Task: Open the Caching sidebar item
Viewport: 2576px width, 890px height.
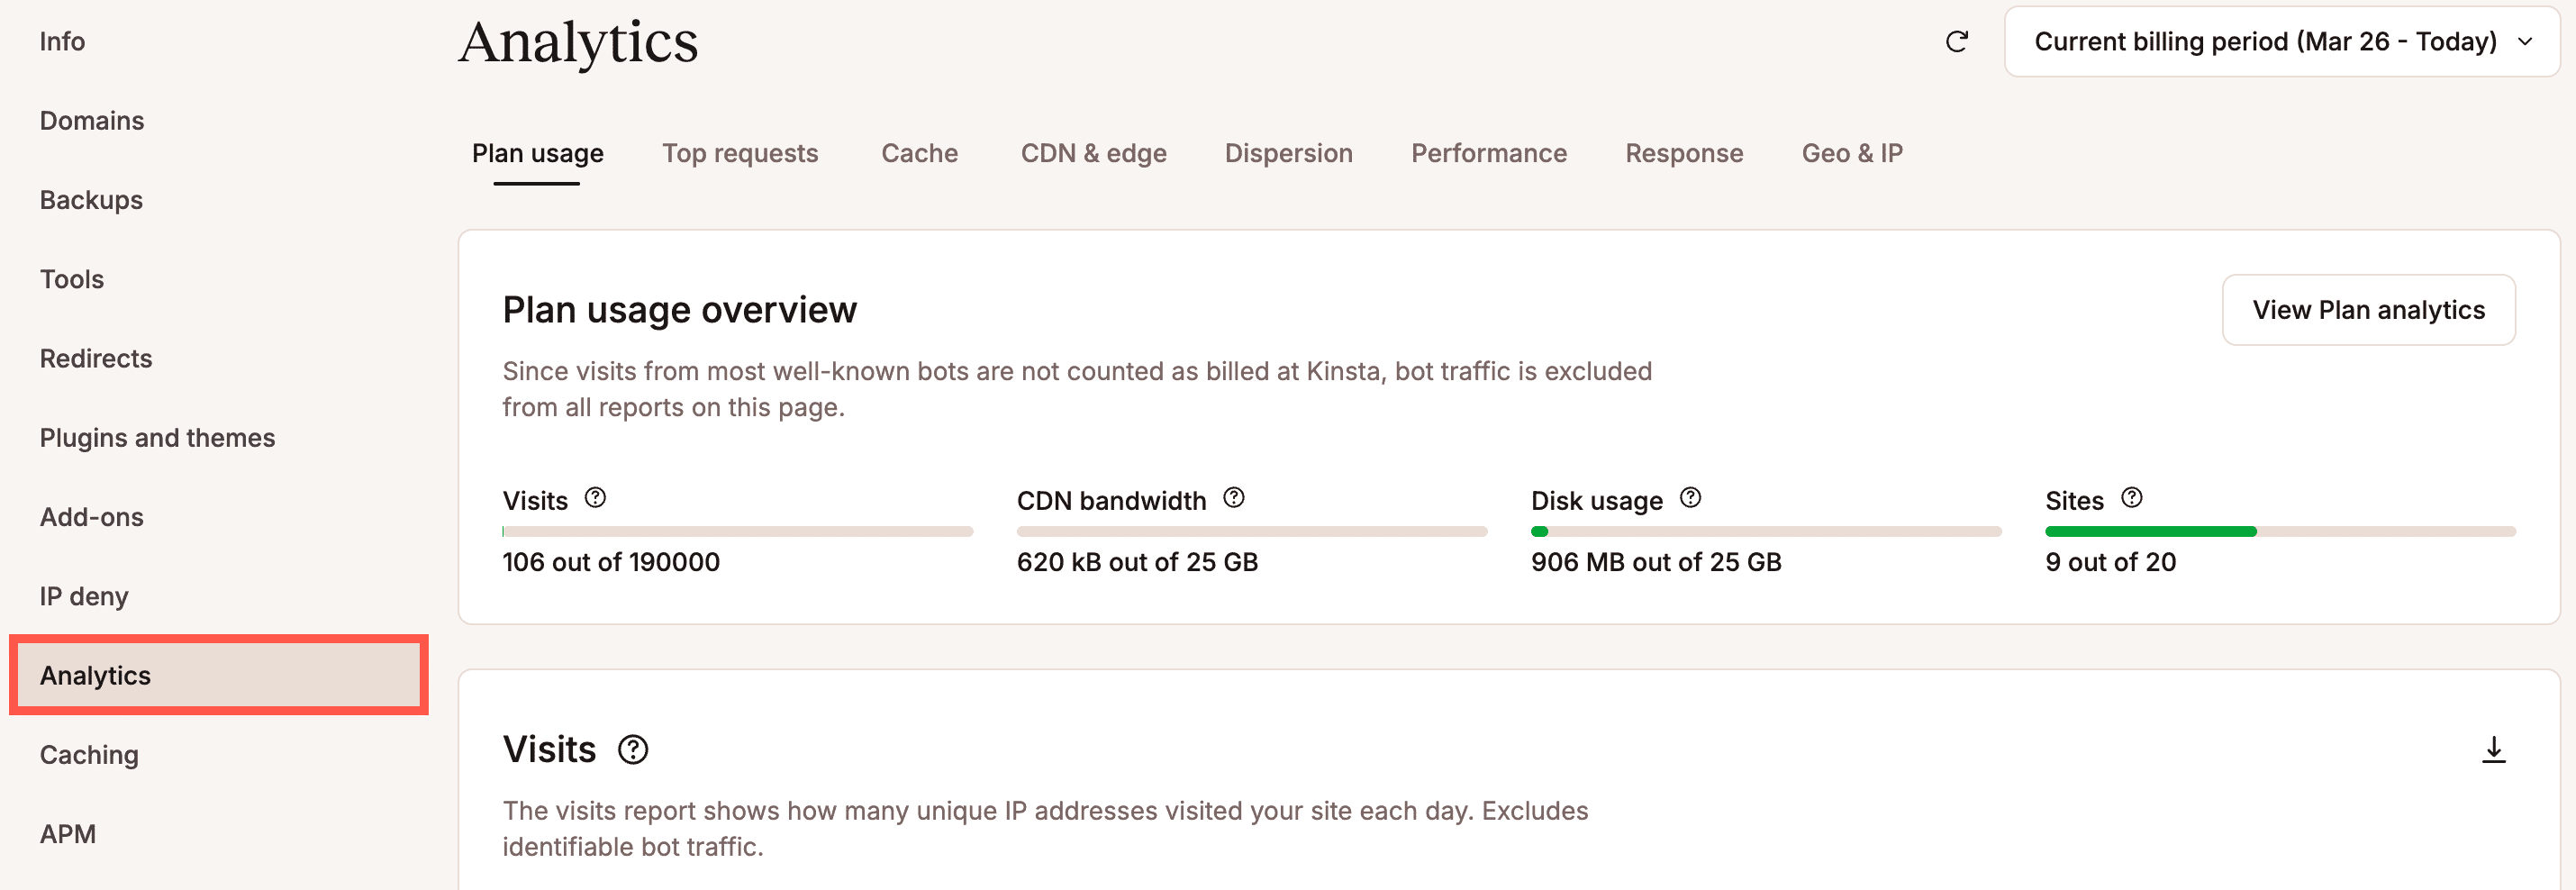Action: (x=89, y=755)
